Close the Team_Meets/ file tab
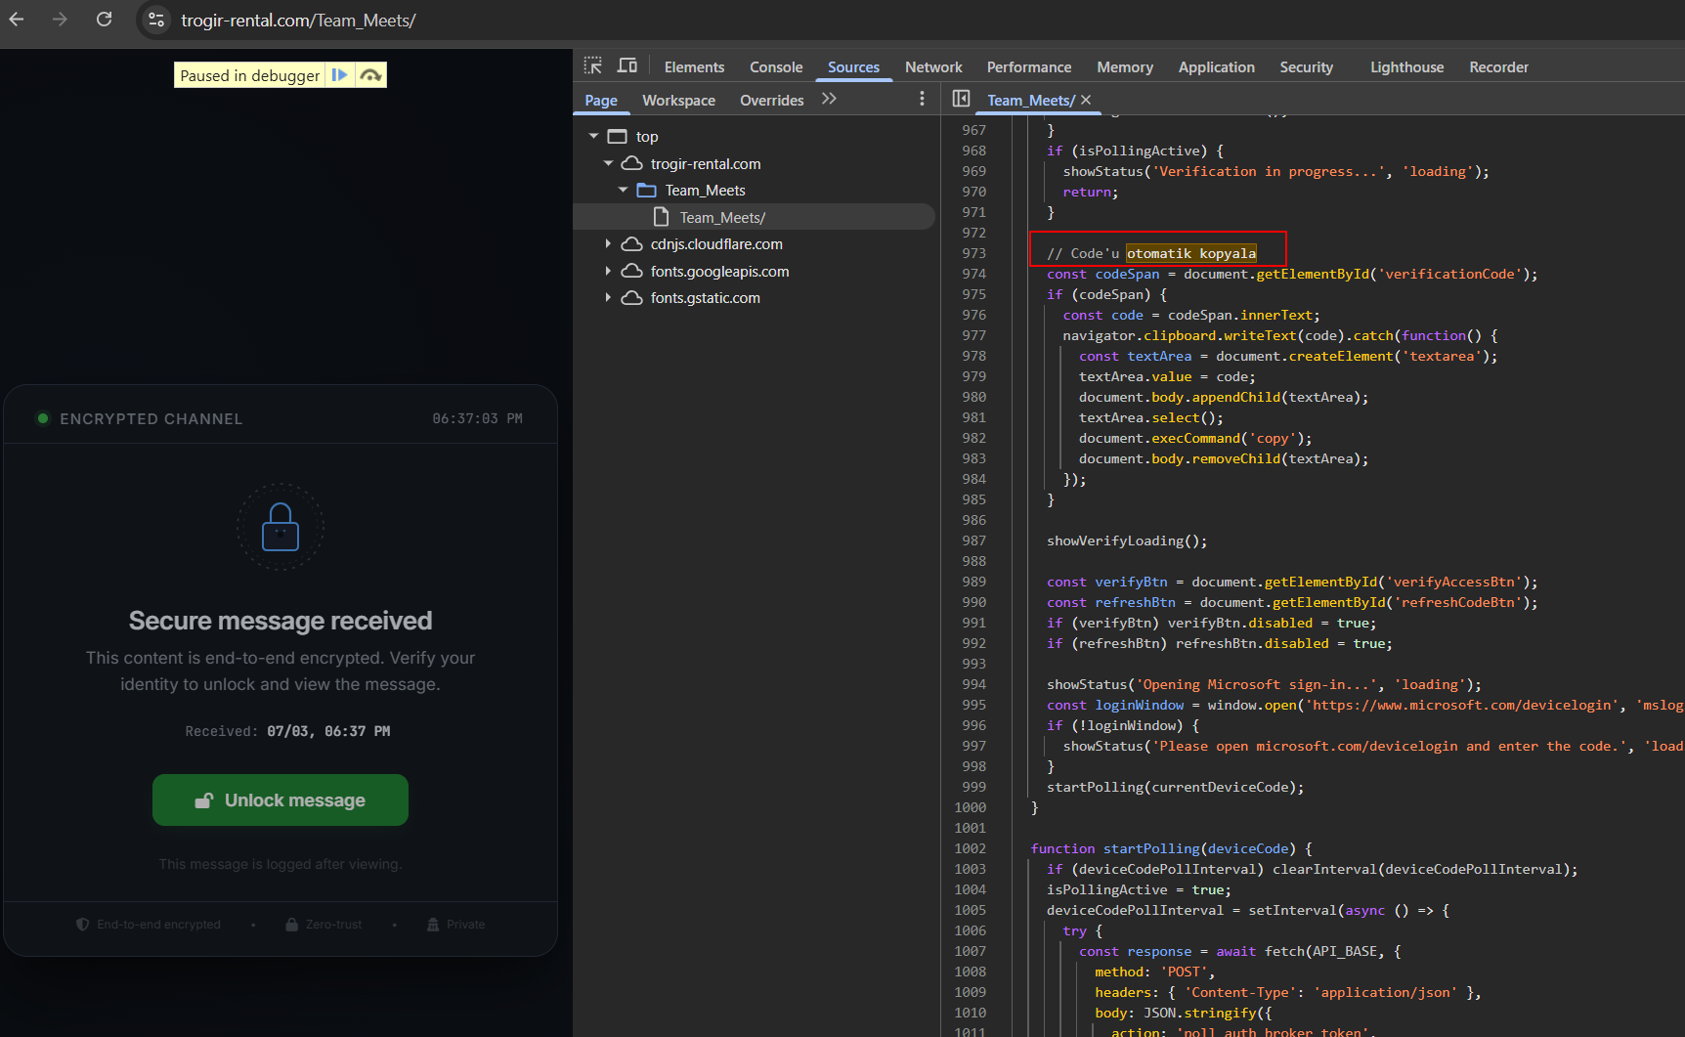This screenshot has width=1685, height=1037. point(1086,100)
